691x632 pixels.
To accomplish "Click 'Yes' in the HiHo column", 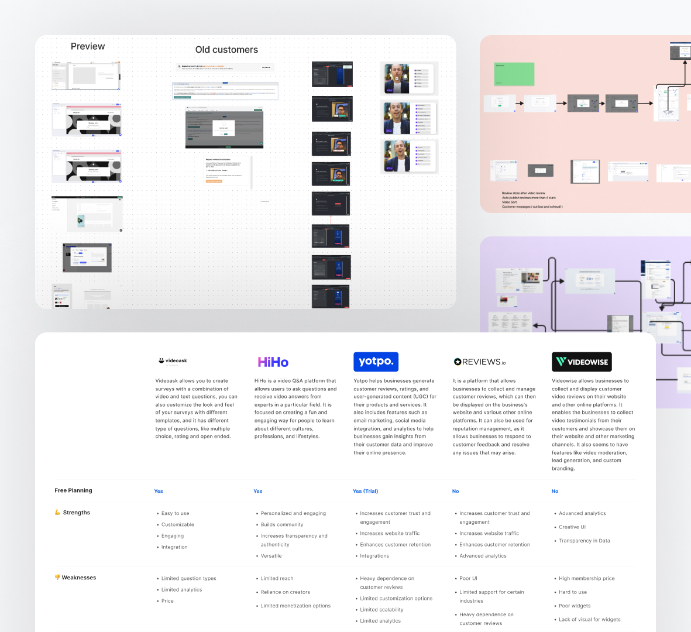I will (258, 491).
